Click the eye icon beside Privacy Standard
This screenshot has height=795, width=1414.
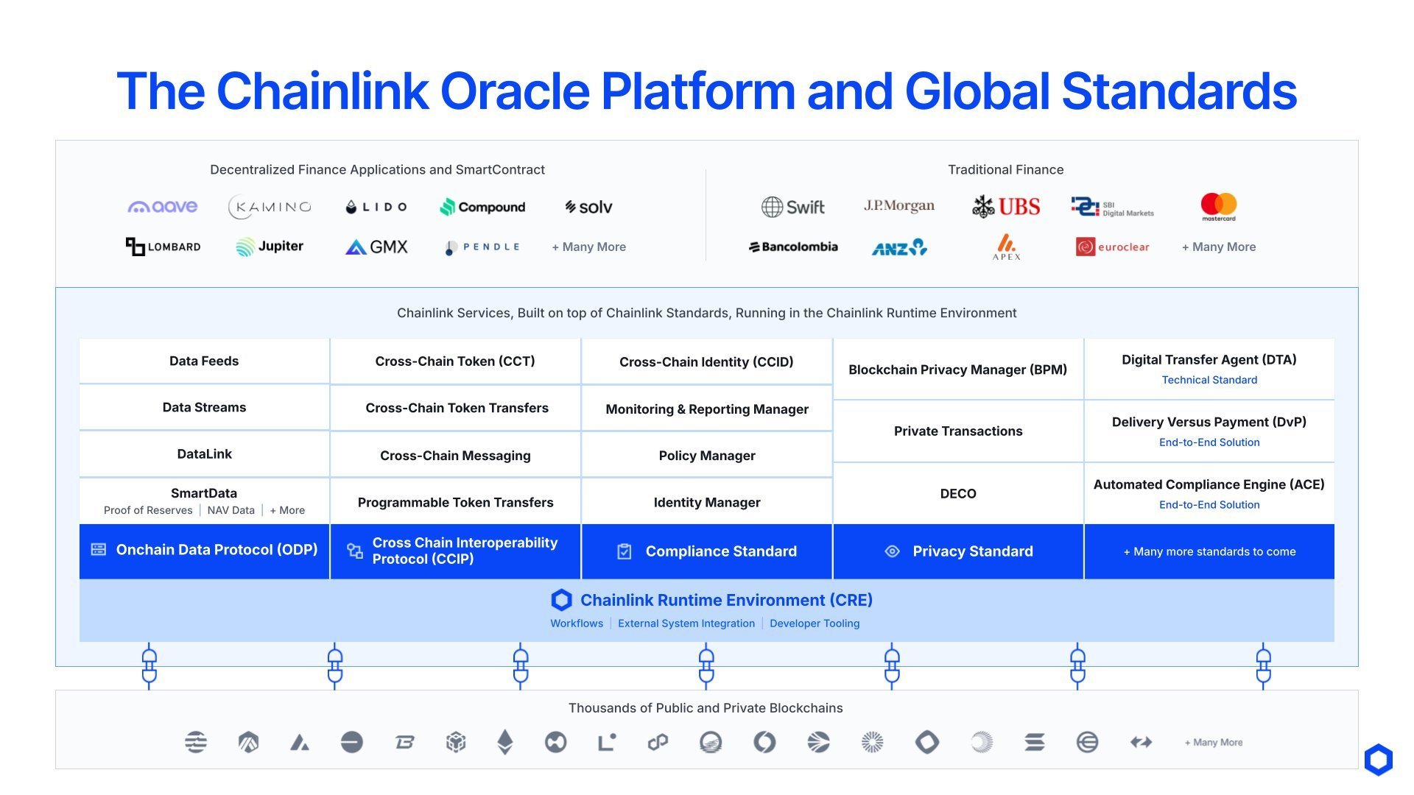point(892,551)
